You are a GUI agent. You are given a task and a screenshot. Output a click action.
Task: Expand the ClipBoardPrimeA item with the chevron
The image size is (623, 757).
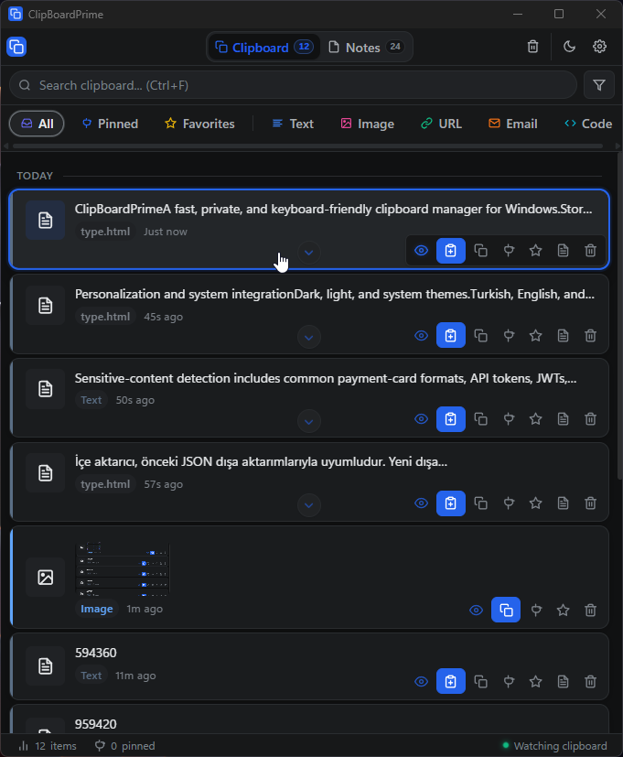pyautogui.click(x=309, y=253)
